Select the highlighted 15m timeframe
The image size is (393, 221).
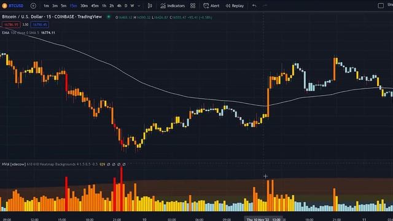point(73,6)
